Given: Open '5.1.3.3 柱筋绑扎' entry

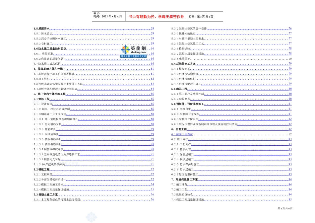Looking at the screenshot, I should 94,129.
